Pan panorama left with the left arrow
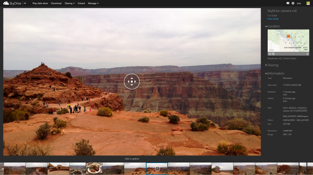Image resolution: width=313 pixels, height=175 pixels. point(129,82)
